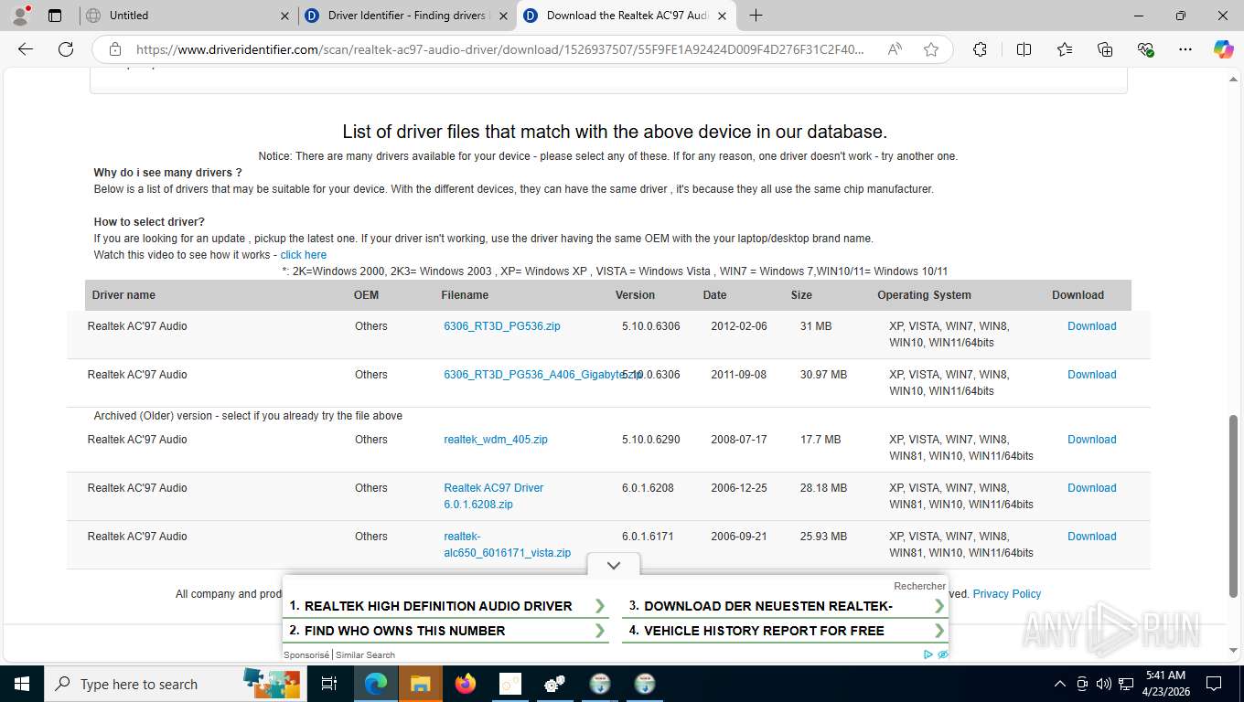Click the page scrollbar thumb
This screenshot has height=702, width=1244.
[1235, 505]
